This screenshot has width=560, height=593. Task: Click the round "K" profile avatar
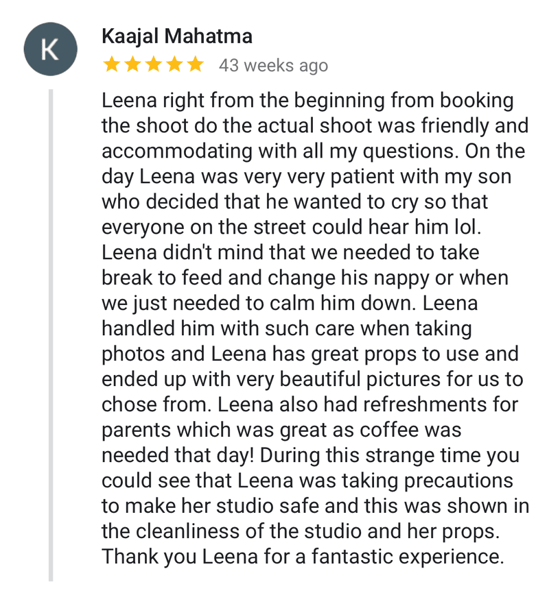coord(49,51)
